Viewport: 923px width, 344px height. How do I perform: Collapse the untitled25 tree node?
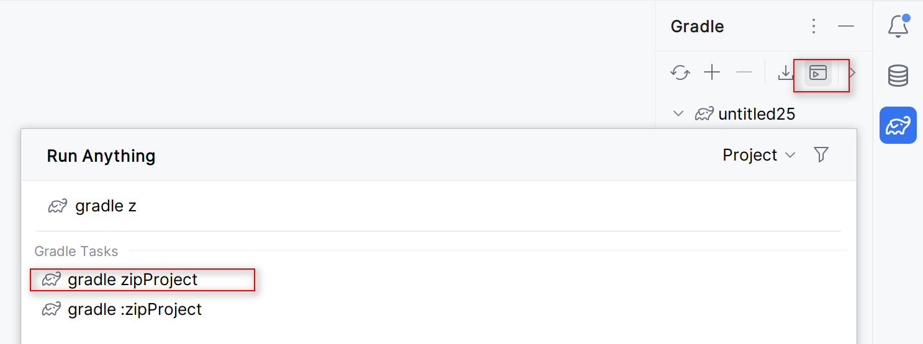coord(678,113)
